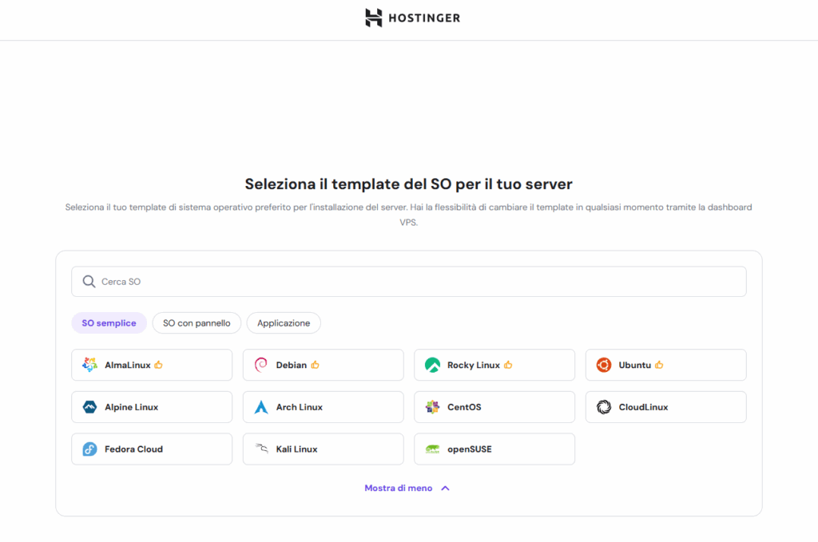Image resolution: width=818 pixels, height=542 pixels.
Task: Switch to the SO con pannello tab
Action: pos(197,323)
